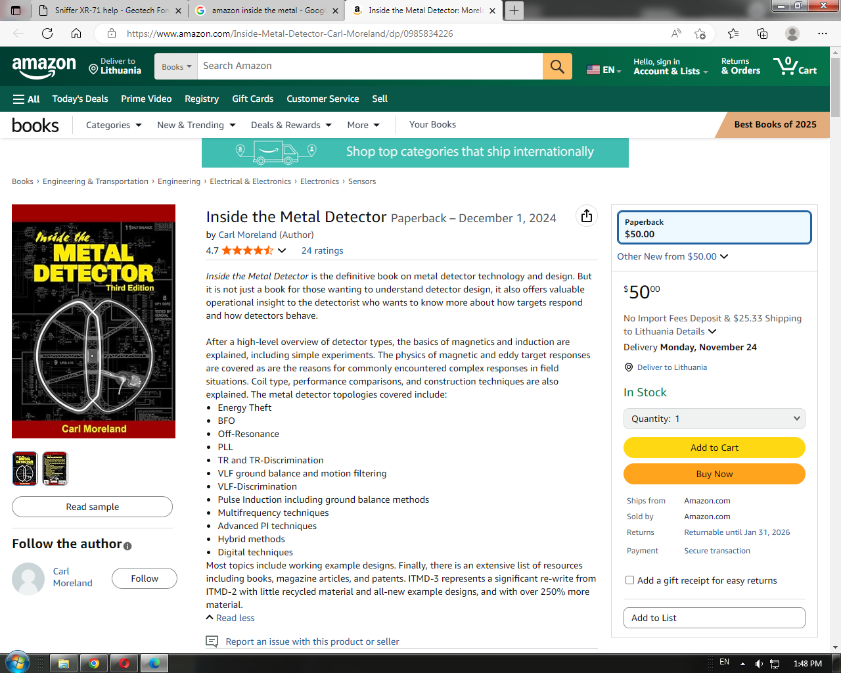Click the browser profile icon

792,34
